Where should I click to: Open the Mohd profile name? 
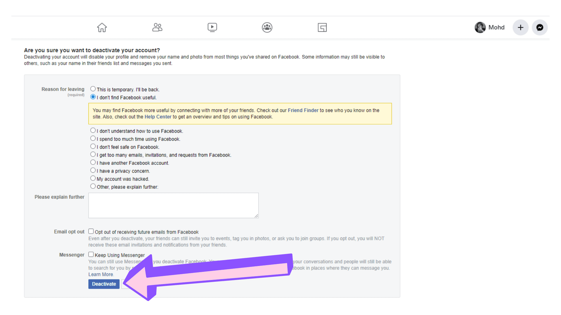[496, 27]
